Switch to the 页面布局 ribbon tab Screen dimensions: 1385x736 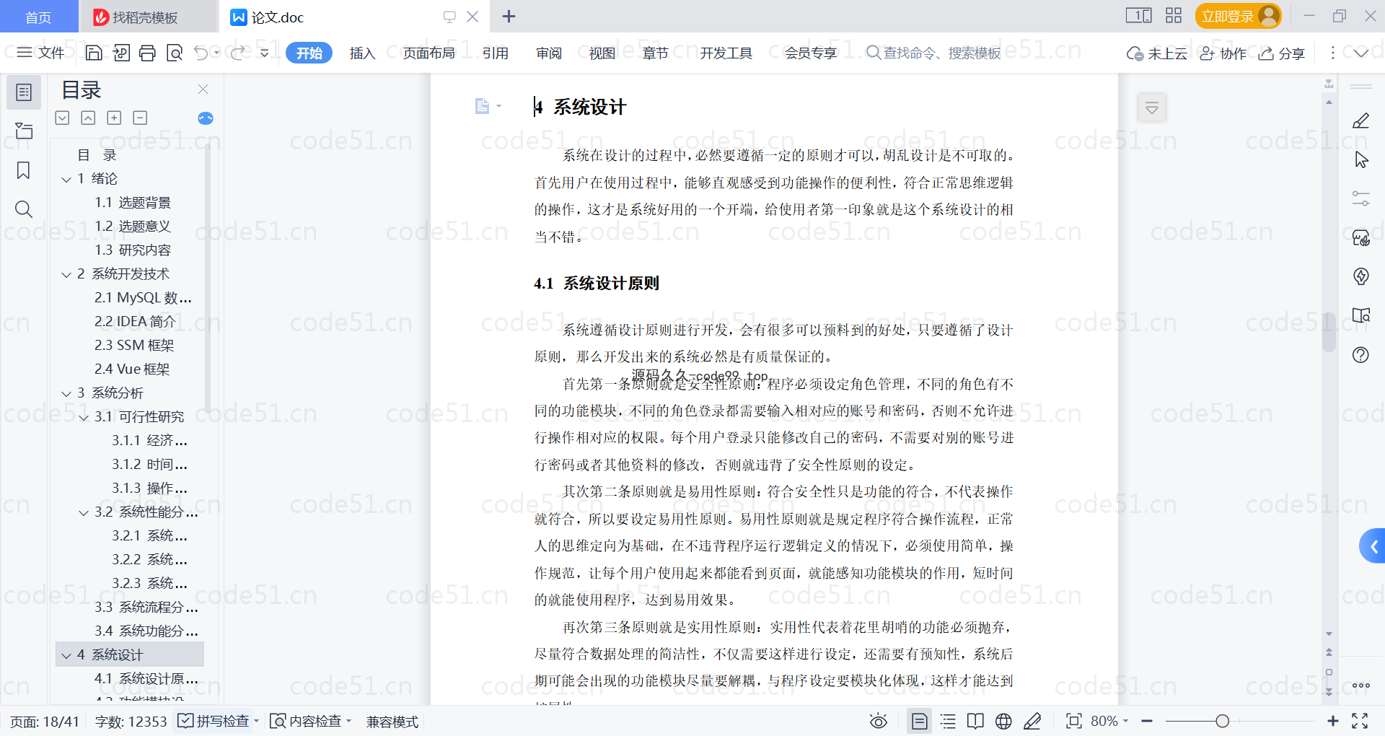point(428,53)
